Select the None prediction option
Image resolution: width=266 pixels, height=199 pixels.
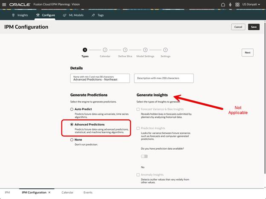[x=72, y=139]
